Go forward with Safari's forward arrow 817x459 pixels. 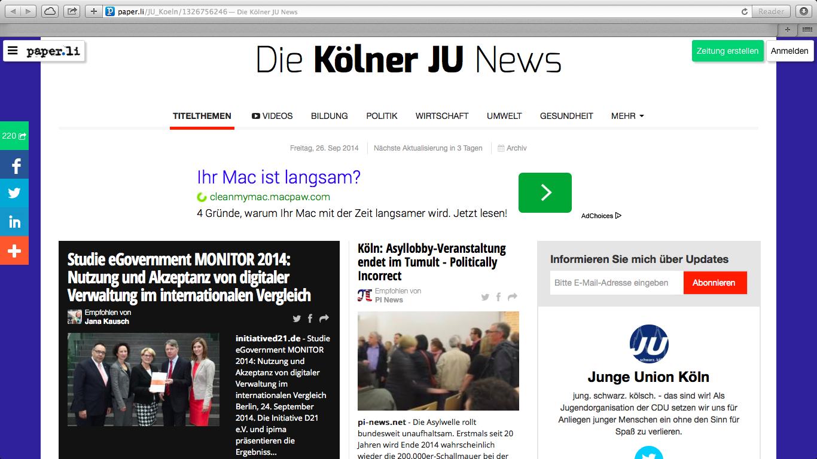(x=29, y=11)
